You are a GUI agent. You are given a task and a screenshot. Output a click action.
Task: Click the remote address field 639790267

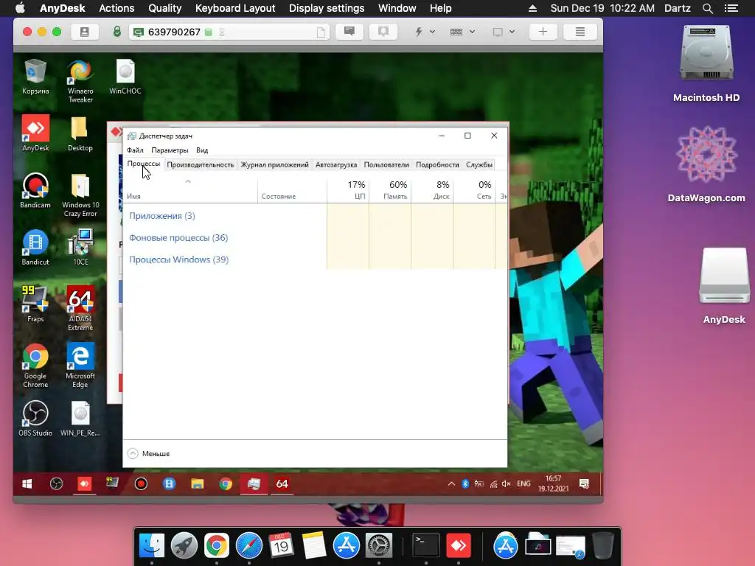pyautogui.click(x=229, y=32)
